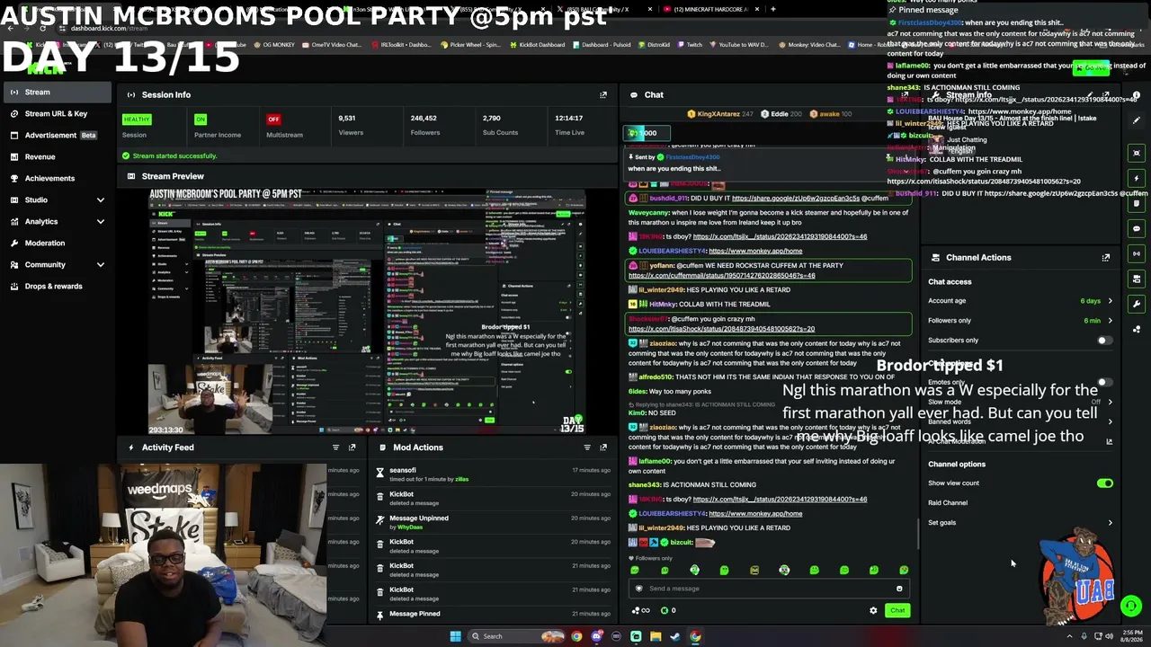Open File Explorer from the taskbar

click(x=656, y=636)
